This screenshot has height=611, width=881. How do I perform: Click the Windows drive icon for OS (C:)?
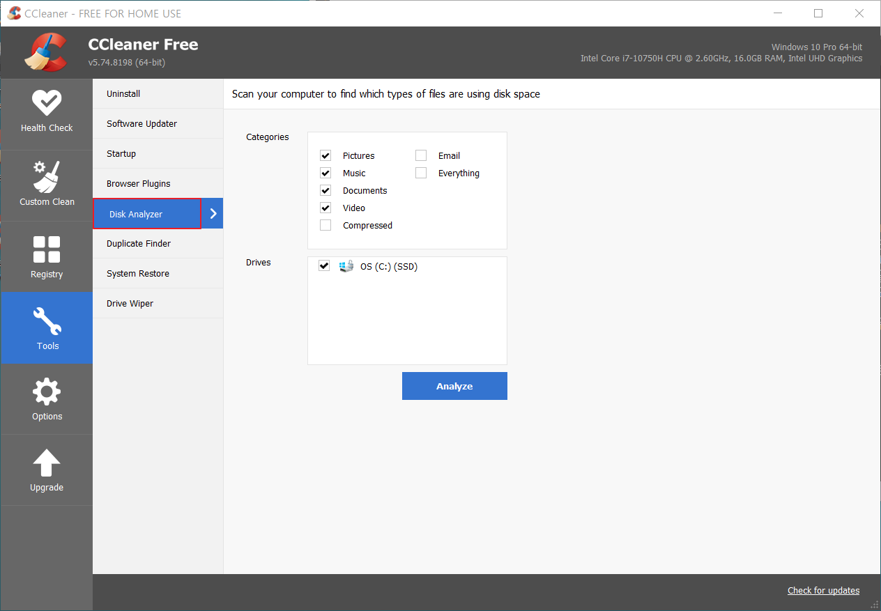(x=346, y=266)
